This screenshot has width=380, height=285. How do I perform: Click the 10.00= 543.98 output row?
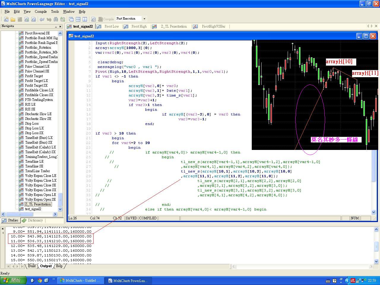[51, 236]
